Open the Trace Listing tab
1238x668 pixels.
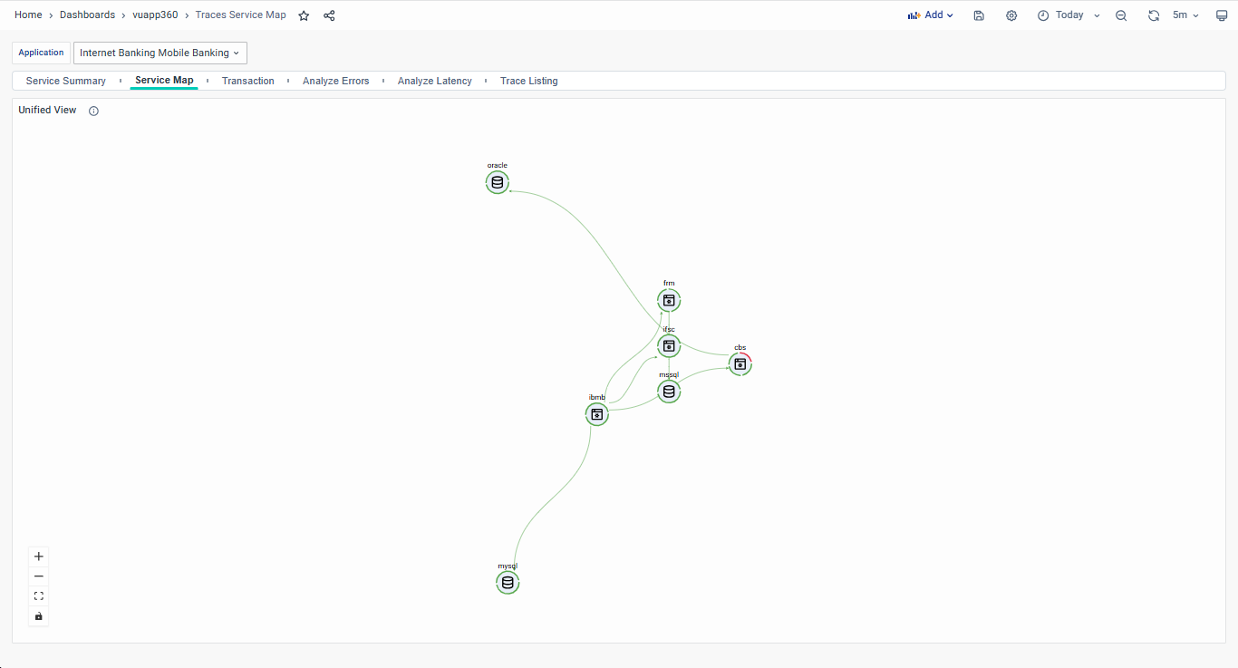click(x=528, y=81)
